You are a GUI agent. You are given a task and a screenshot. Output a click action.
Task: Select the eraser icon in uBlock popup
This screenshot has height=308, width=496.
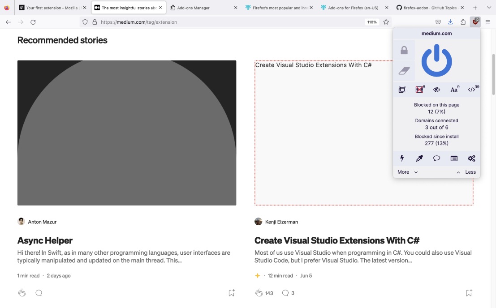404,70
